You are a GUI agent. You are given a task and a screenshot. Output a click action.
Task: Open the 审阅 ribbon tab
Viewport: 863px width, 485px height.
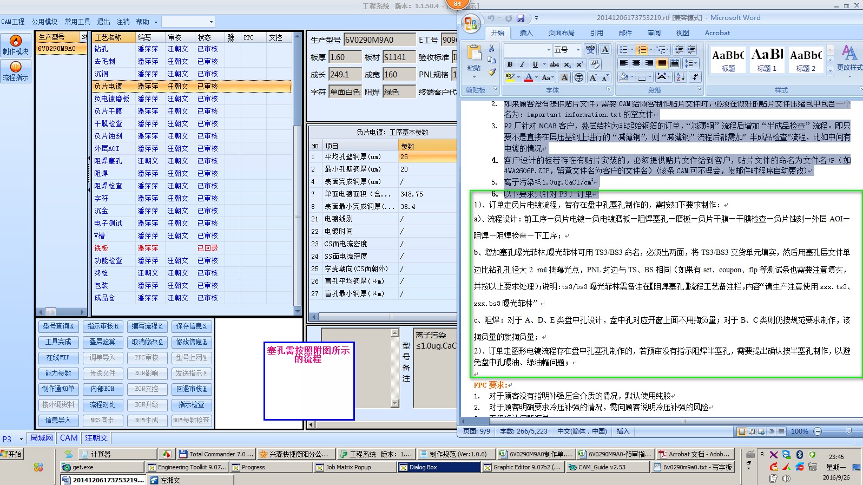654,33
